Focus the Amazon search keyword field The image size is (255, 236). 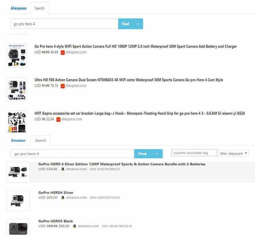(x=72, y=153)
